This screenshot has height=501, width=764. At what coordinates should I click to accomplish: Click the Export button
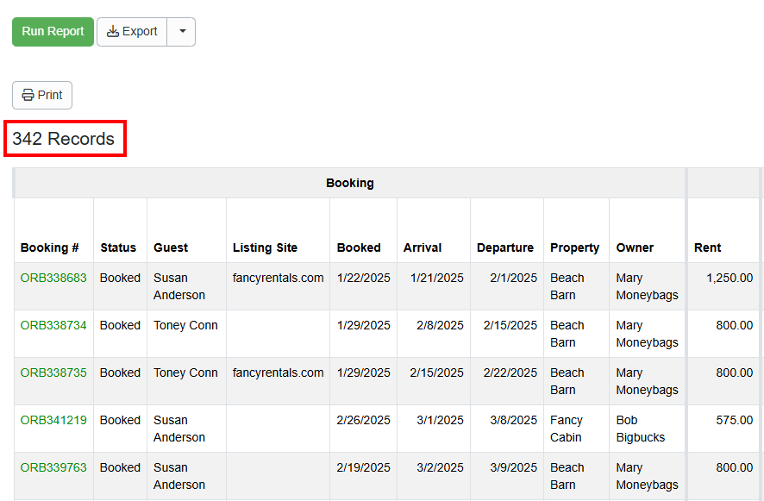pos(132,32)
